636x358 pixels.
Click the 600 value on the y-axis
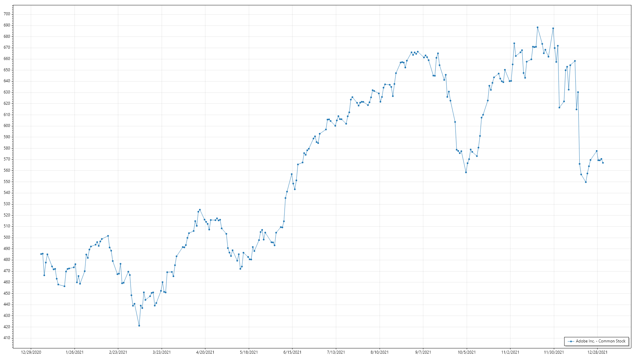point(7,126)
